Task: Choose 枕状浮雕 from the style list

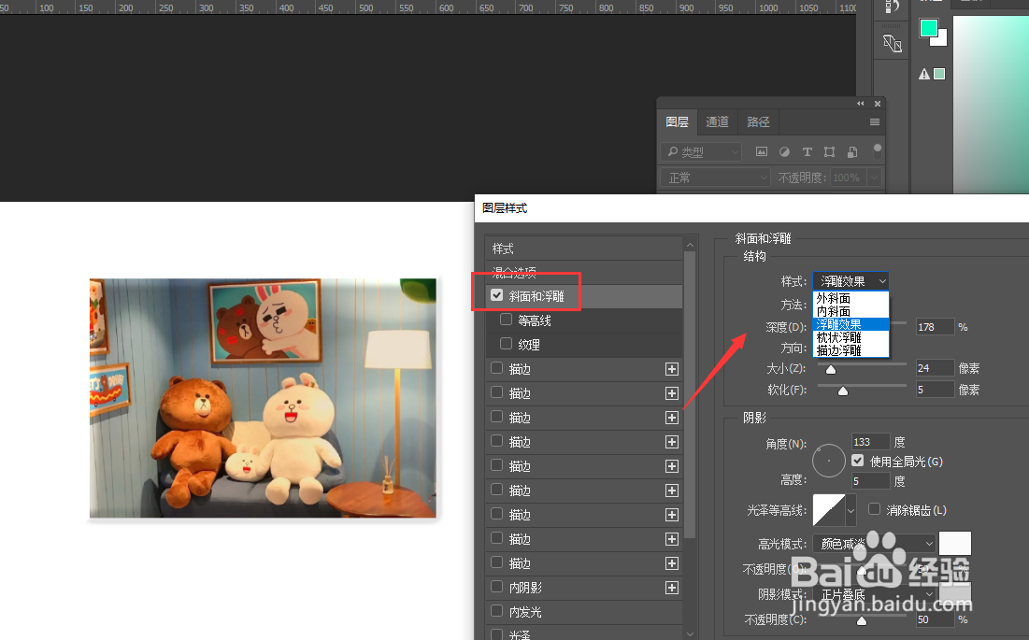Action: 850,337
